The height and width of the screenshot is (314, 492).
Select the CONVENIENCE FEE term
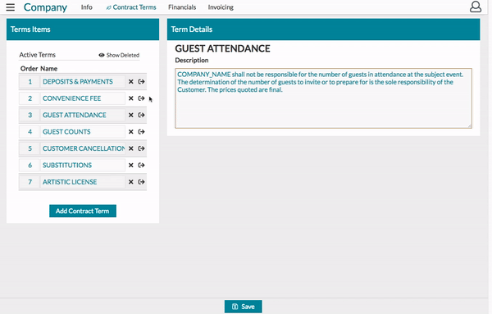tap(83, 98)
